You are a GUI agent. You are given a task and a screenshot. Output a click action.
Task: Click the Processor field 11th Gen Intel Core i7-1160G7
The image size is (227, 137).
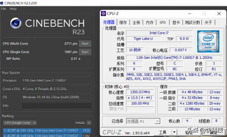point(57,80)
